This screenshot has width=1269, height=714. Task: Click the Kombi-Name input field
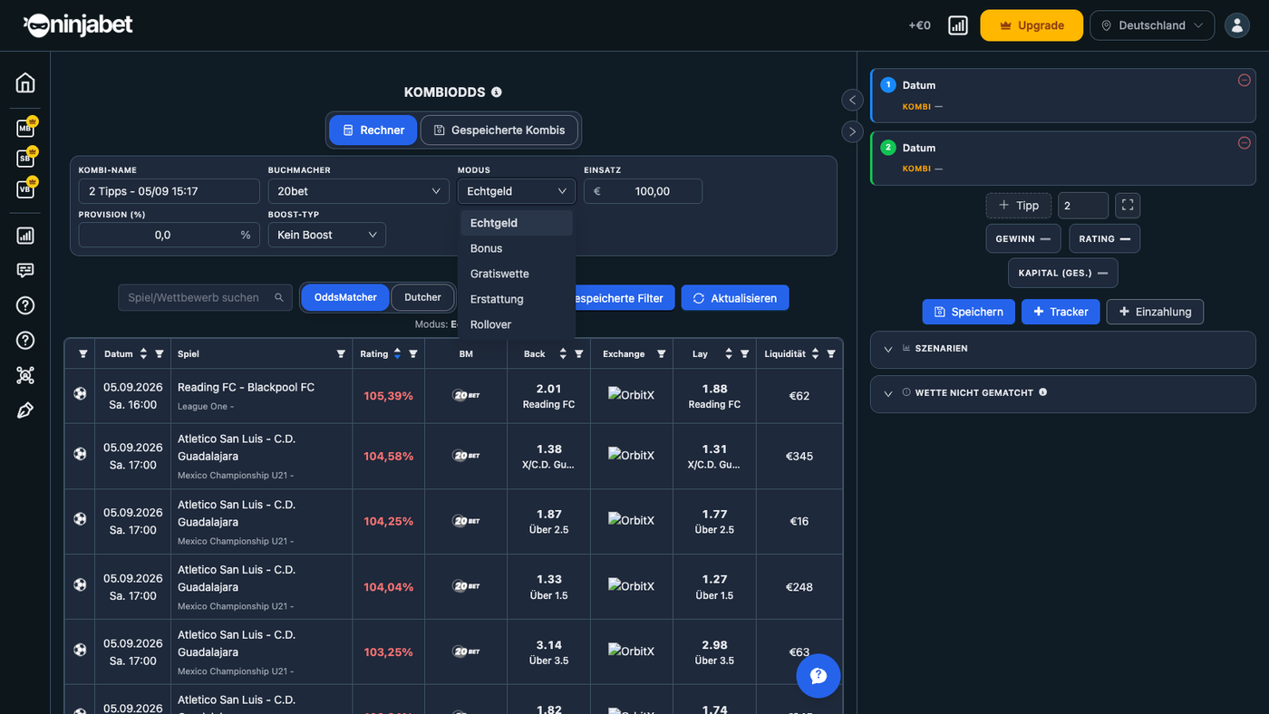pos(170,191)
